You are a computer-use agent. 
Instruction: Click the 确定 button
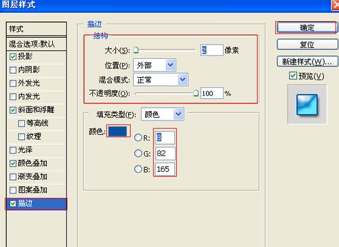pyautogui.click(x=306, y=28)
